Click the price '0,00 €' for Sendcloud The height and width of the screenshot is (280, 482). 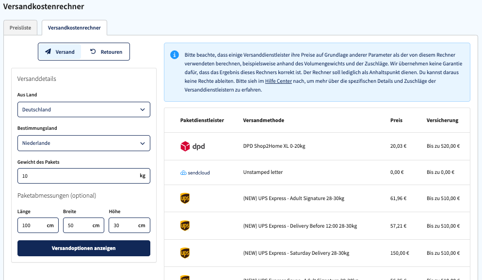click(x=397, y=172)
